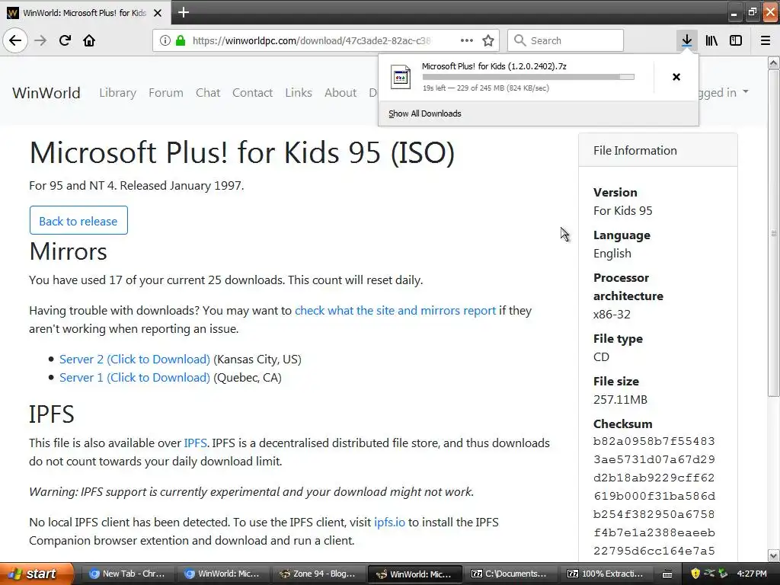Image resolution: width=780 pixels, height=585 pixels.
Task: Open page actions three-dot menu
Action: (467, 40)
